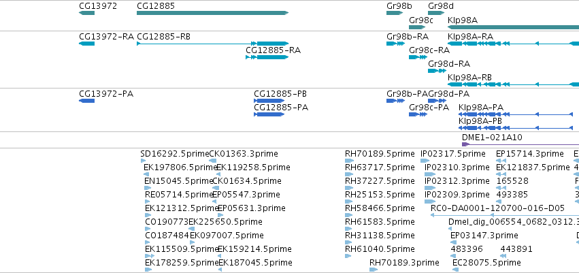Screen dimensions: 579x273
Task: Select the CG13972 gene glyph
Action: (x=87, y=13)
